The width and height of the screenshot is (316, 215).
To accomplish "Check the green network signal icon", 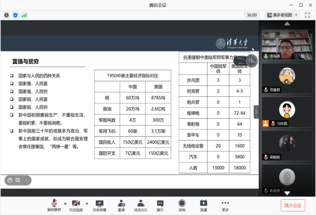I will pos(24,15).
